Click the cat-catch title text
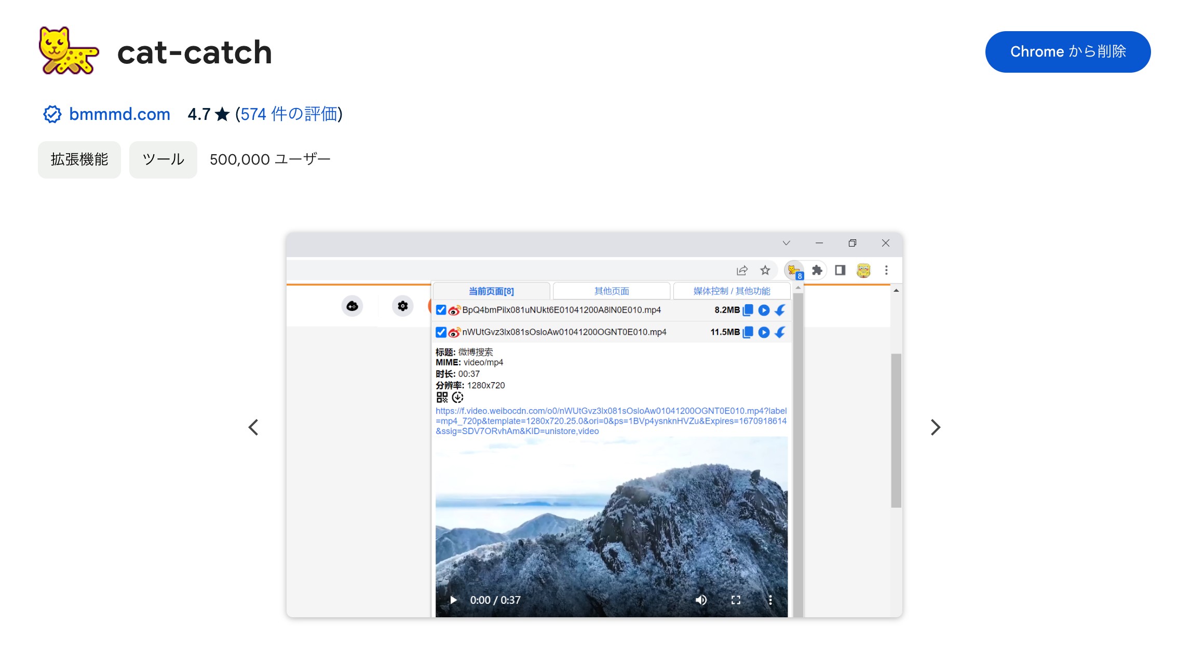Screen dimensions: 1191x650 click(x=195, y=52)
